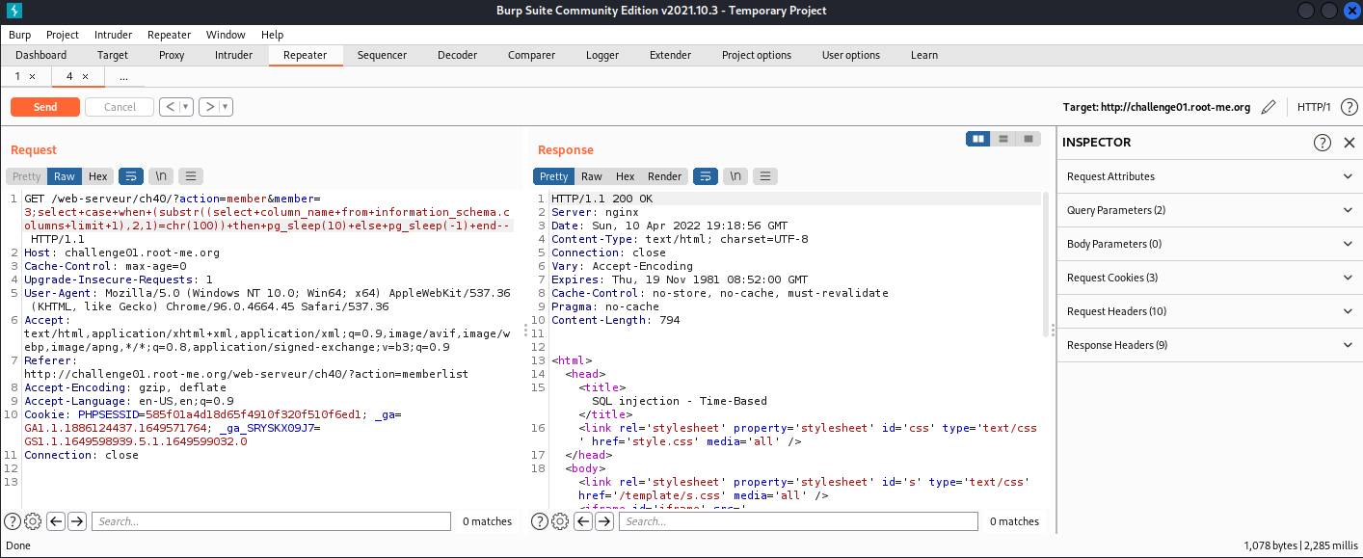Viewport: 1363px width, 558px height.
Task: Go to next search match in Response
Action: pyautogui.click(x=604, y=521)
